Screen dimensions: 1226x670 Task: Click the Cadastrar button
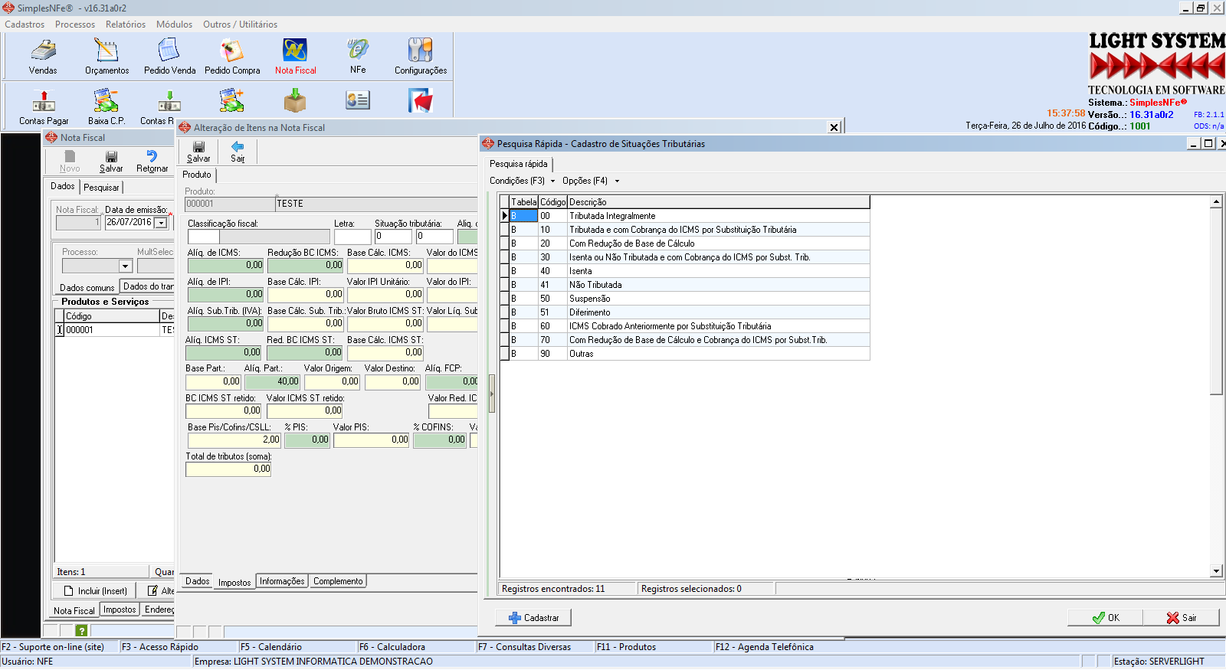click(533, 618)
